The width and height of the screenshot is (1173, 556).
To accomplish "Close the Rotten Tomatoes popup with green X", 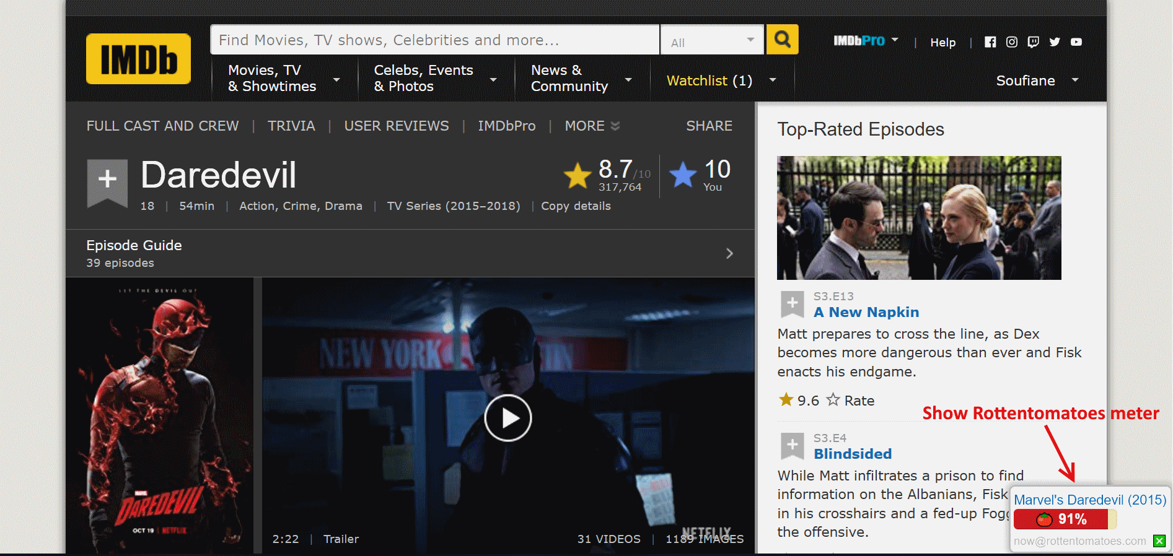I will 1159,541.
